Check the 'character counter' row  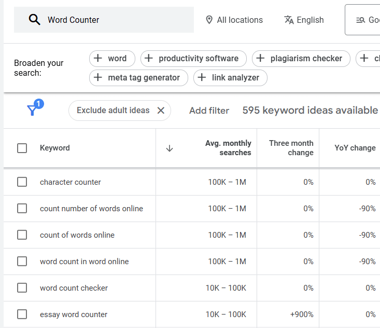click(22, 182)
